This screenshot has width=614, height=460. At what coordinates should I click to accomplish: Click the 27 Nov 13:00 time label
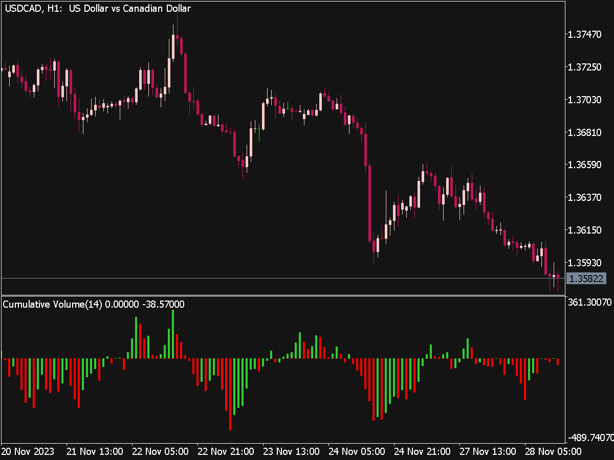click(x=488, y=451)
